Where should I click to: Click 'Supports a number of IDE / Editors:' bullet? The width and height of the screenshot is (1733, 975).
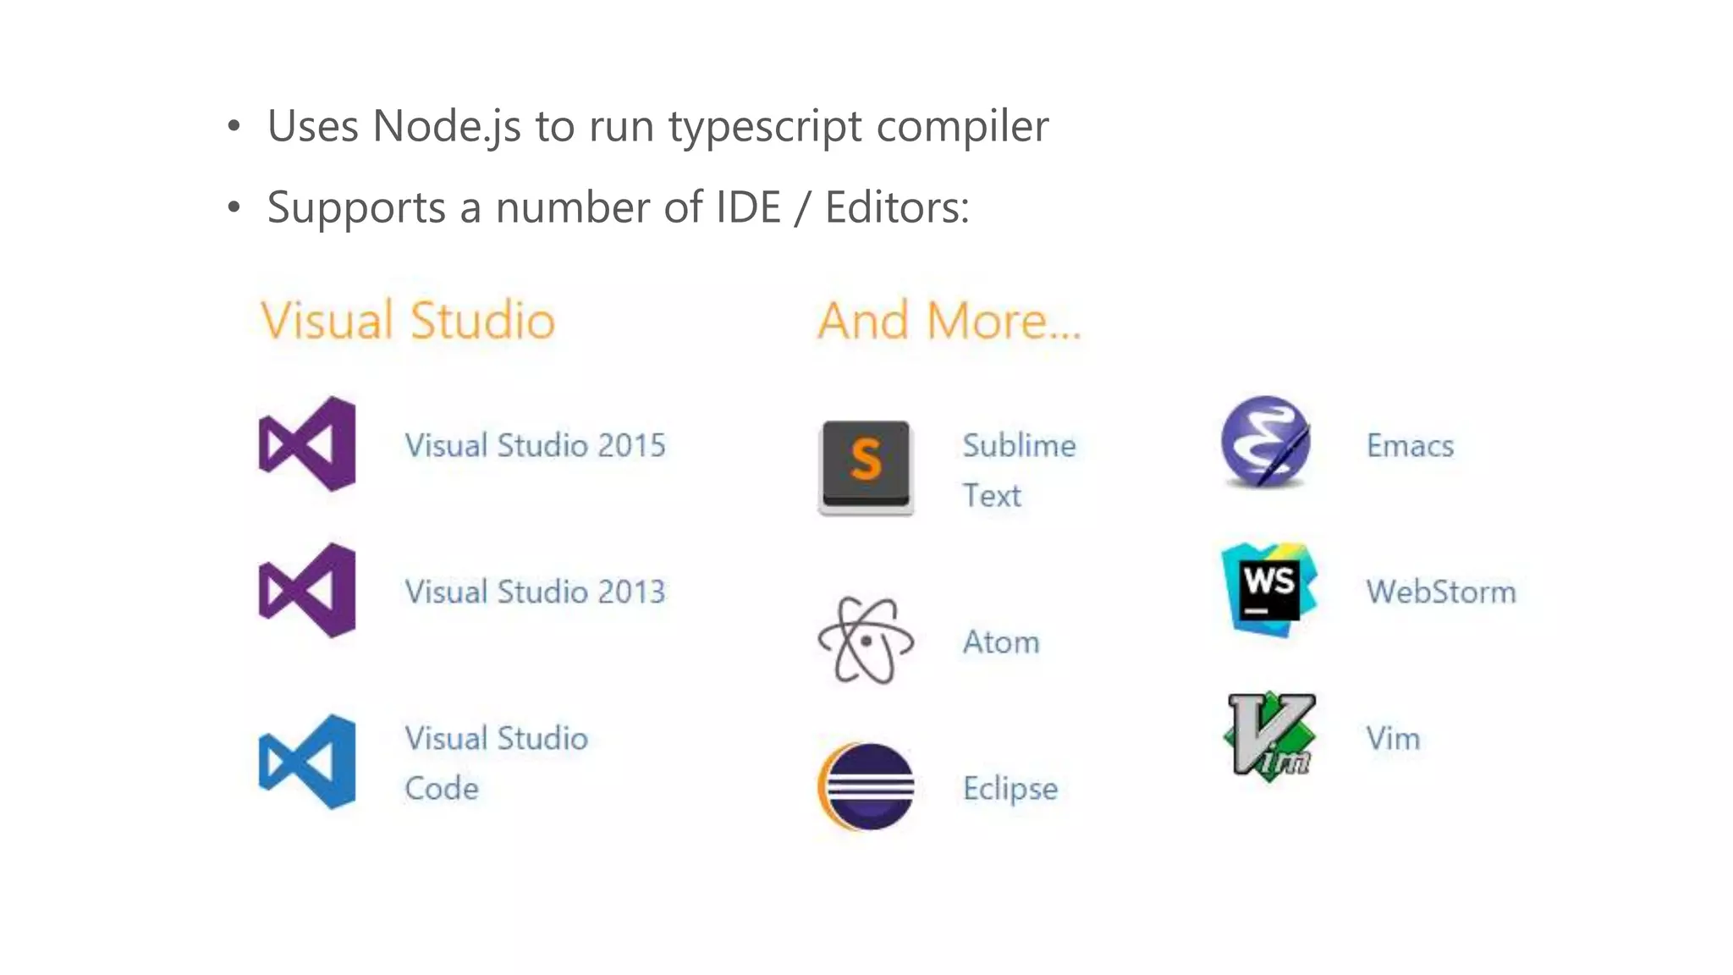[598, 207]
